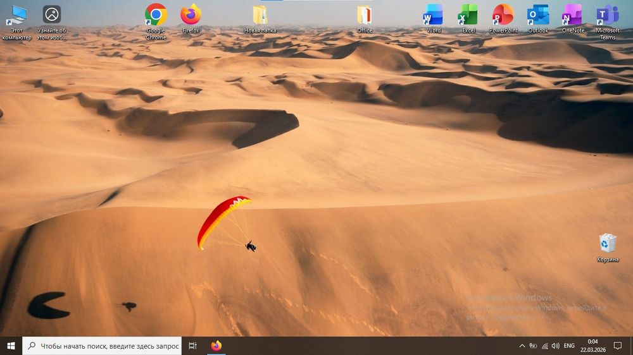The height and width of the screenshot is (355, 633).
Task: Open the network Wi-Fi tray icon
Action: coord(544,346)
